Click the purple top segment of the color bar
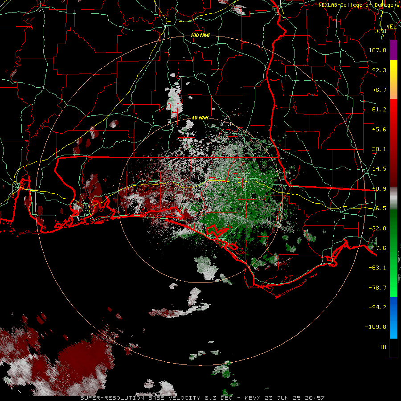Image resolution: width=401 pixels, height=401 pixels. click(393, 50)
